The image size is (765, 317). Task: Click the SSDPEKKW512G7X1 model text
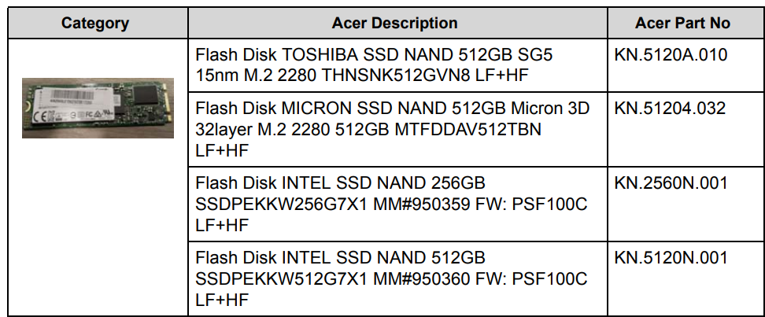click(x=281, y=278)
